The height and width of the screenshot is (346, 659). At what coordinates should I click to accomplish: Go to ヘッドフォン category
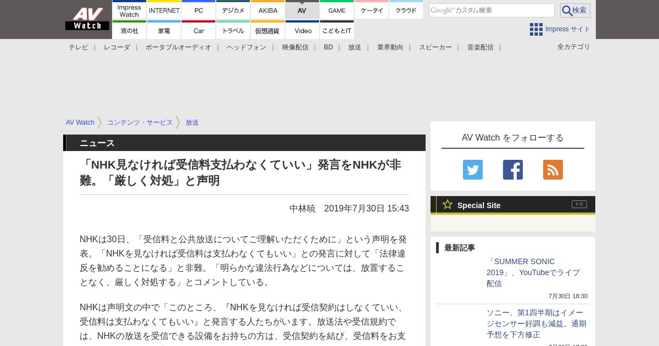click(x=247, y=47)
